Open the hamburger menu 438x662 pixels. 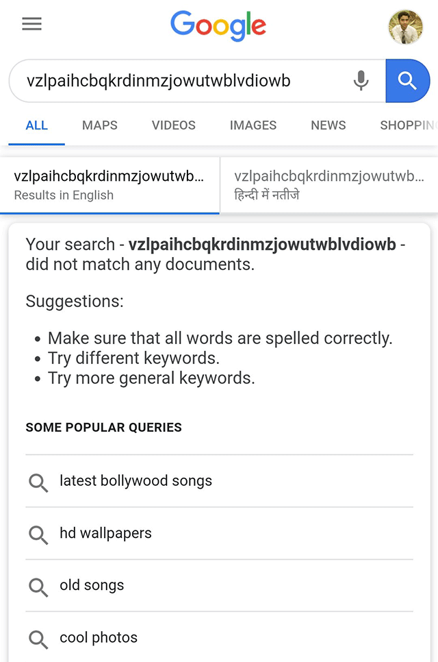click(x=31, y=25)
